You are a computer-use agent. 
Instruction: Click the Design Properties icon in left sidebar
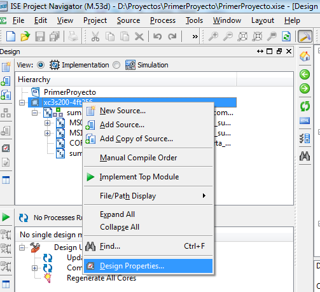[6, 148]
